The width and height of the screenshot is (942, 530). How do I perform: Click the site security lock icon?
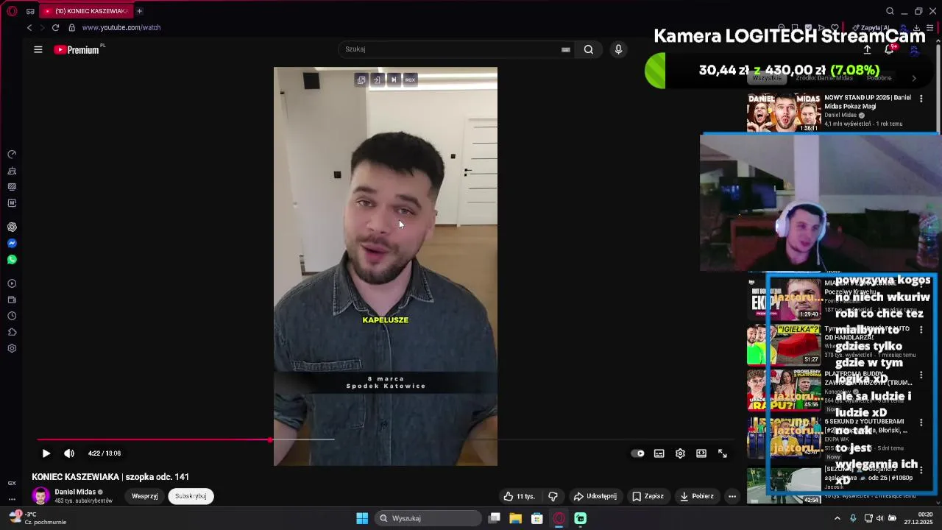[71, 27]
